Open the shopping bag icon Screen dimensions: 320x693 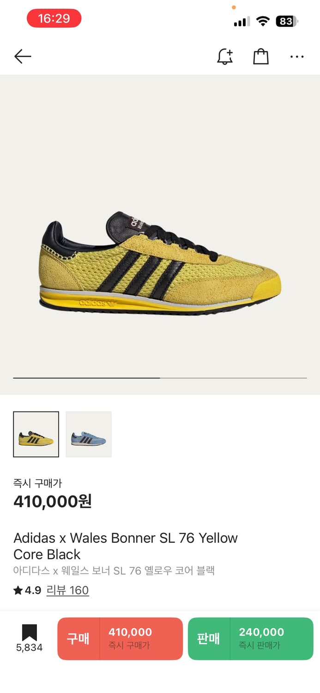[261, 56]
